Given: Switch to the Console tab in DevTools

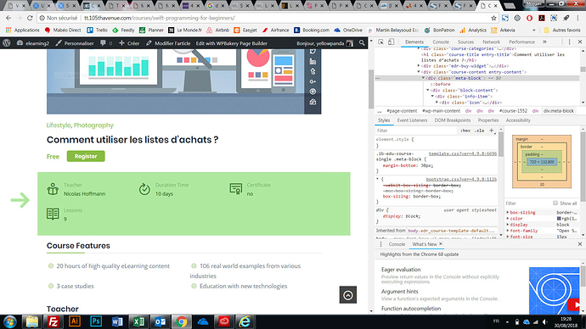Looking at the screenshot, I should [x=441, y=42].
